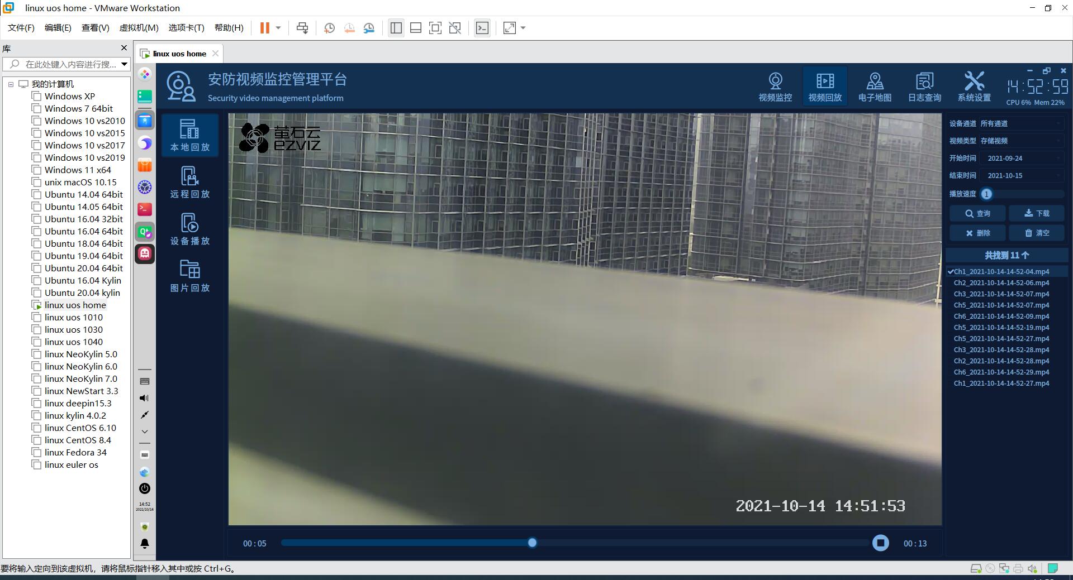Viewport: 1073px width, 580px height.
Task: Open the 选项卡(T) menu
Action: 186,28
